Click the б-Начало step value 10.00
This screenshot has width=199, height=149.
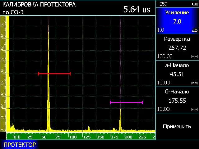pyautogui.click(x=163, y=109)
